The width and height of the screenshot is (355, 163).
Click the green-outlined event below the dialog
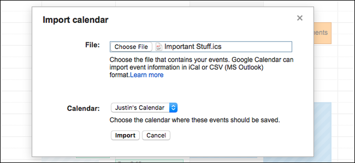click(149, 161)
